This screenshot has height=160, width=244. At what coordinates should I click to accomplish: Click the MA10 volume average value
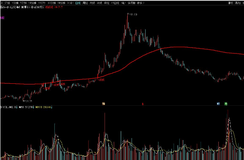coord(43,107)
